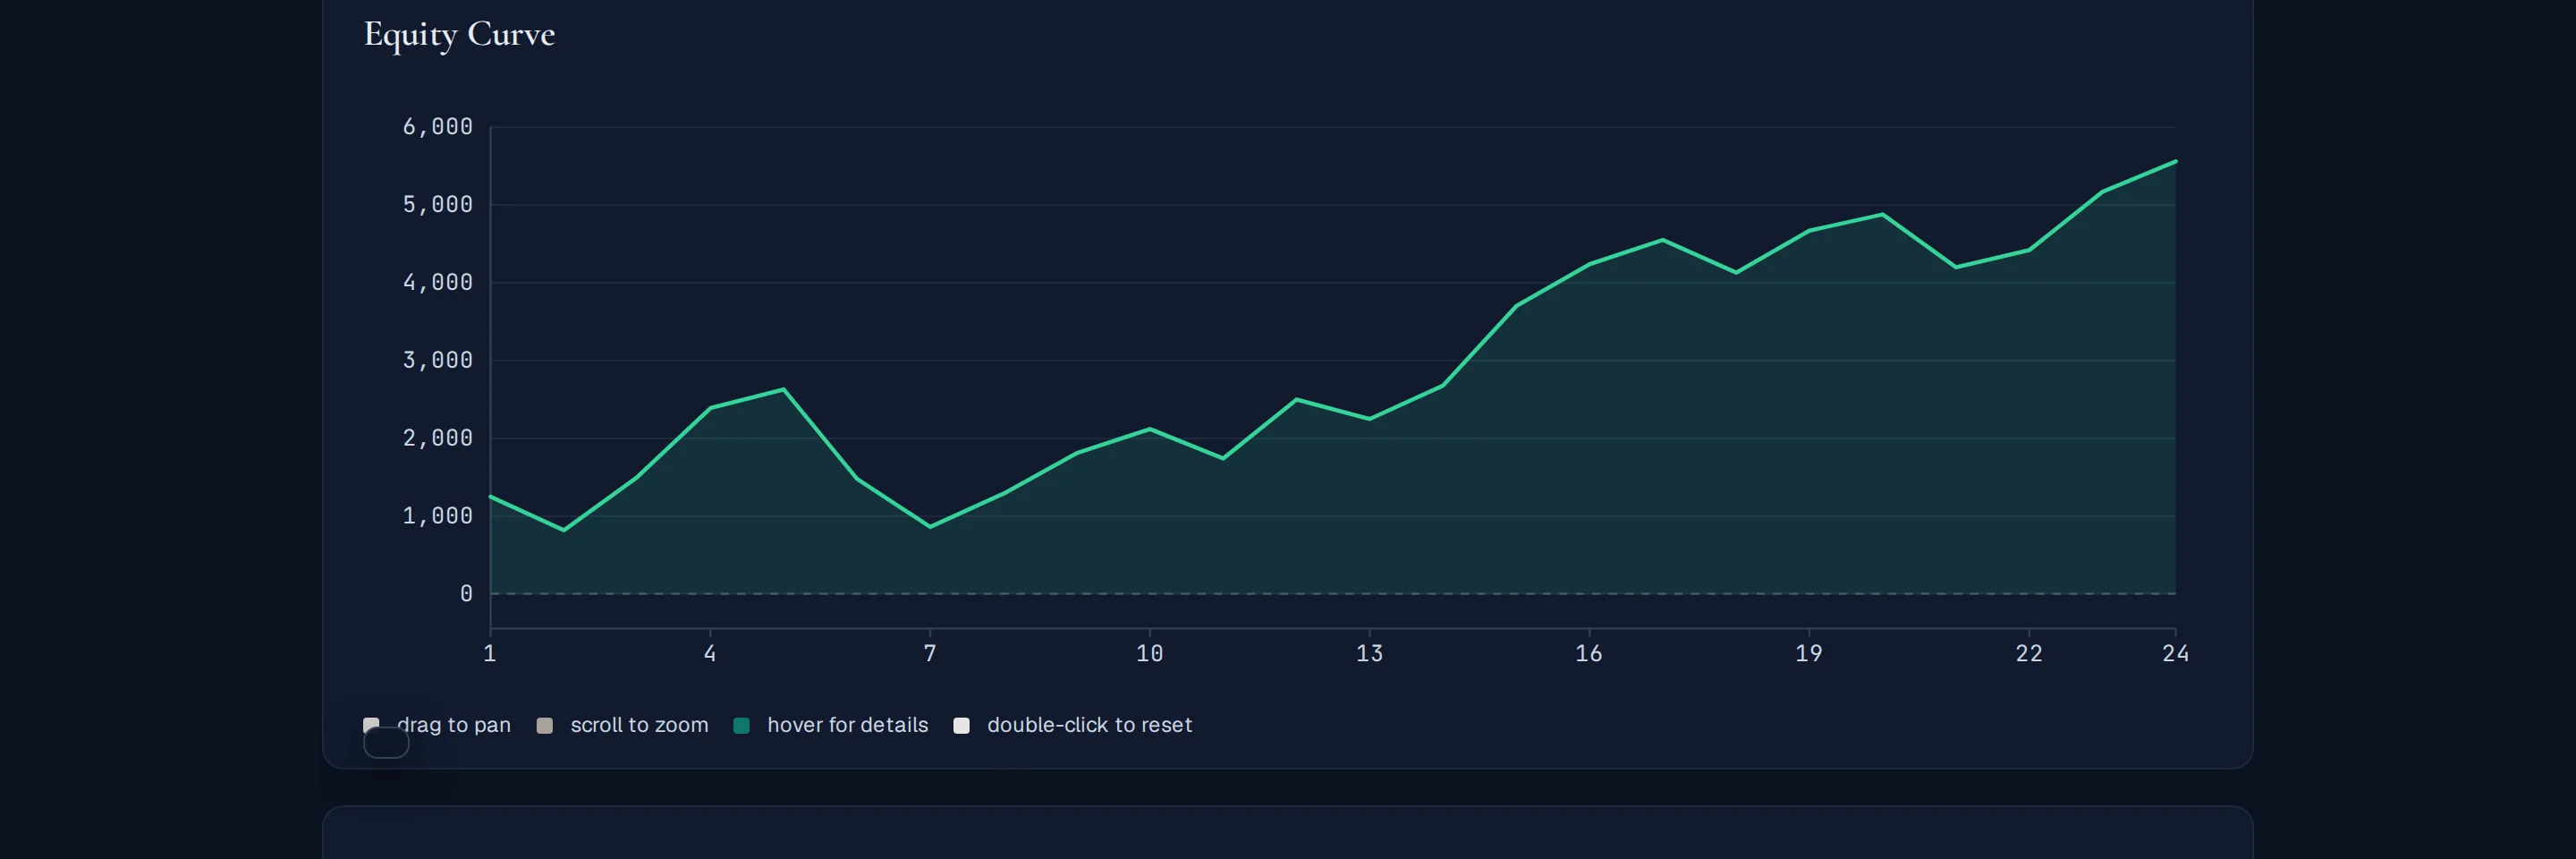Screen dimensions: 2576x859
Task: Click the 0 y-axis label
Action: [466, 594]
